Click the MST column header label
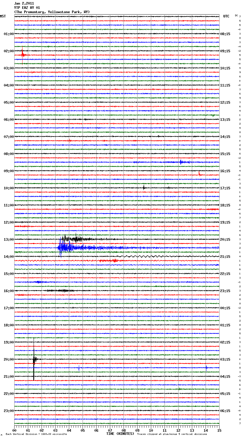Viewport: 242px width, 438px height. point(3,16)
